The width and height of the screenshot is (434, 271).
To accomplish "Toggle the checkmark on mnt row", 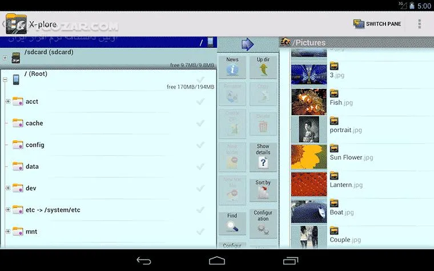I will (200, 232).
